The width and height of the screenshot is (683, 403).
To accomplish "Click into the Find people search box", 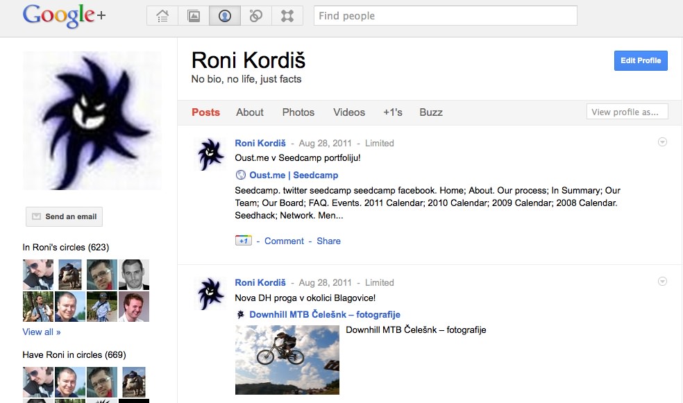I will pos(445,16).
